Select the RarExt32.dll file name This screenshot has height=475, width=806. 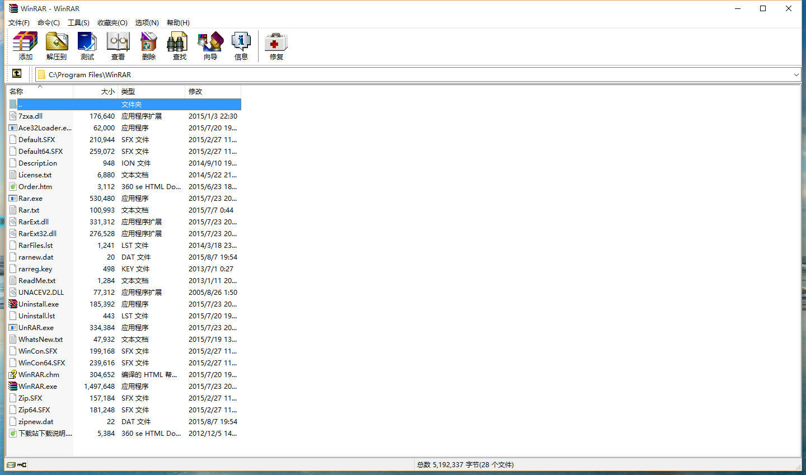pyautogui.click(x=37, y=234)
